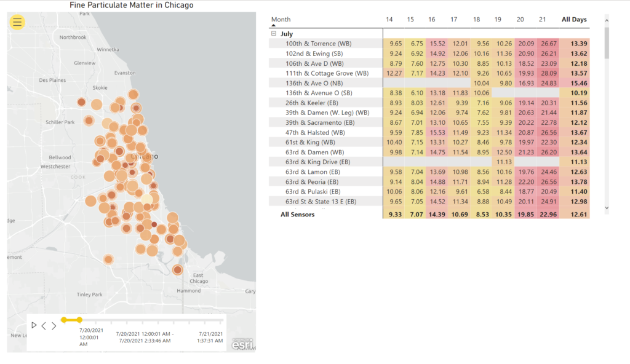630x364 pixels.
Task: Select the hour 14 column header
Action: tap(389, 19)
